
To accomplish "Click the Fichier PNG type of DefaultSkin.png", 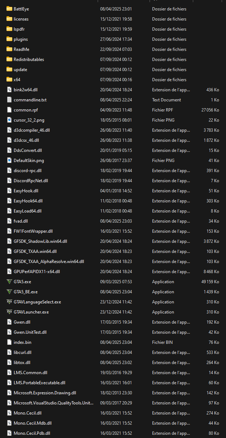I will click(x=163, y=160).
